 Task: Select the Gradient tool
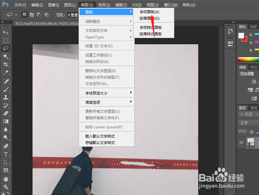coord(6,121)
